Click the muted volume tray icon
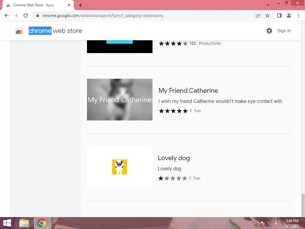305x229 pixels. click(277, 223)
